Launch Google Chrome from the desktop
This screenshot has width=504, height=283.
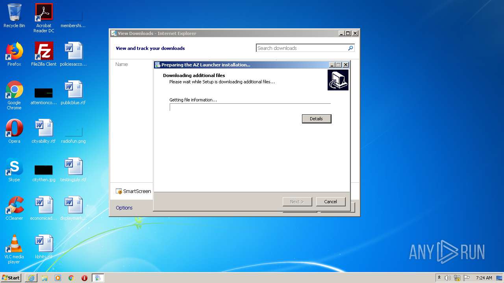14,96
